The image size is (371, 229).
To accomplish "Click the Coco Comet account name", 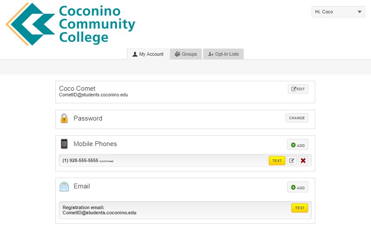I will (x=77, y=89).
